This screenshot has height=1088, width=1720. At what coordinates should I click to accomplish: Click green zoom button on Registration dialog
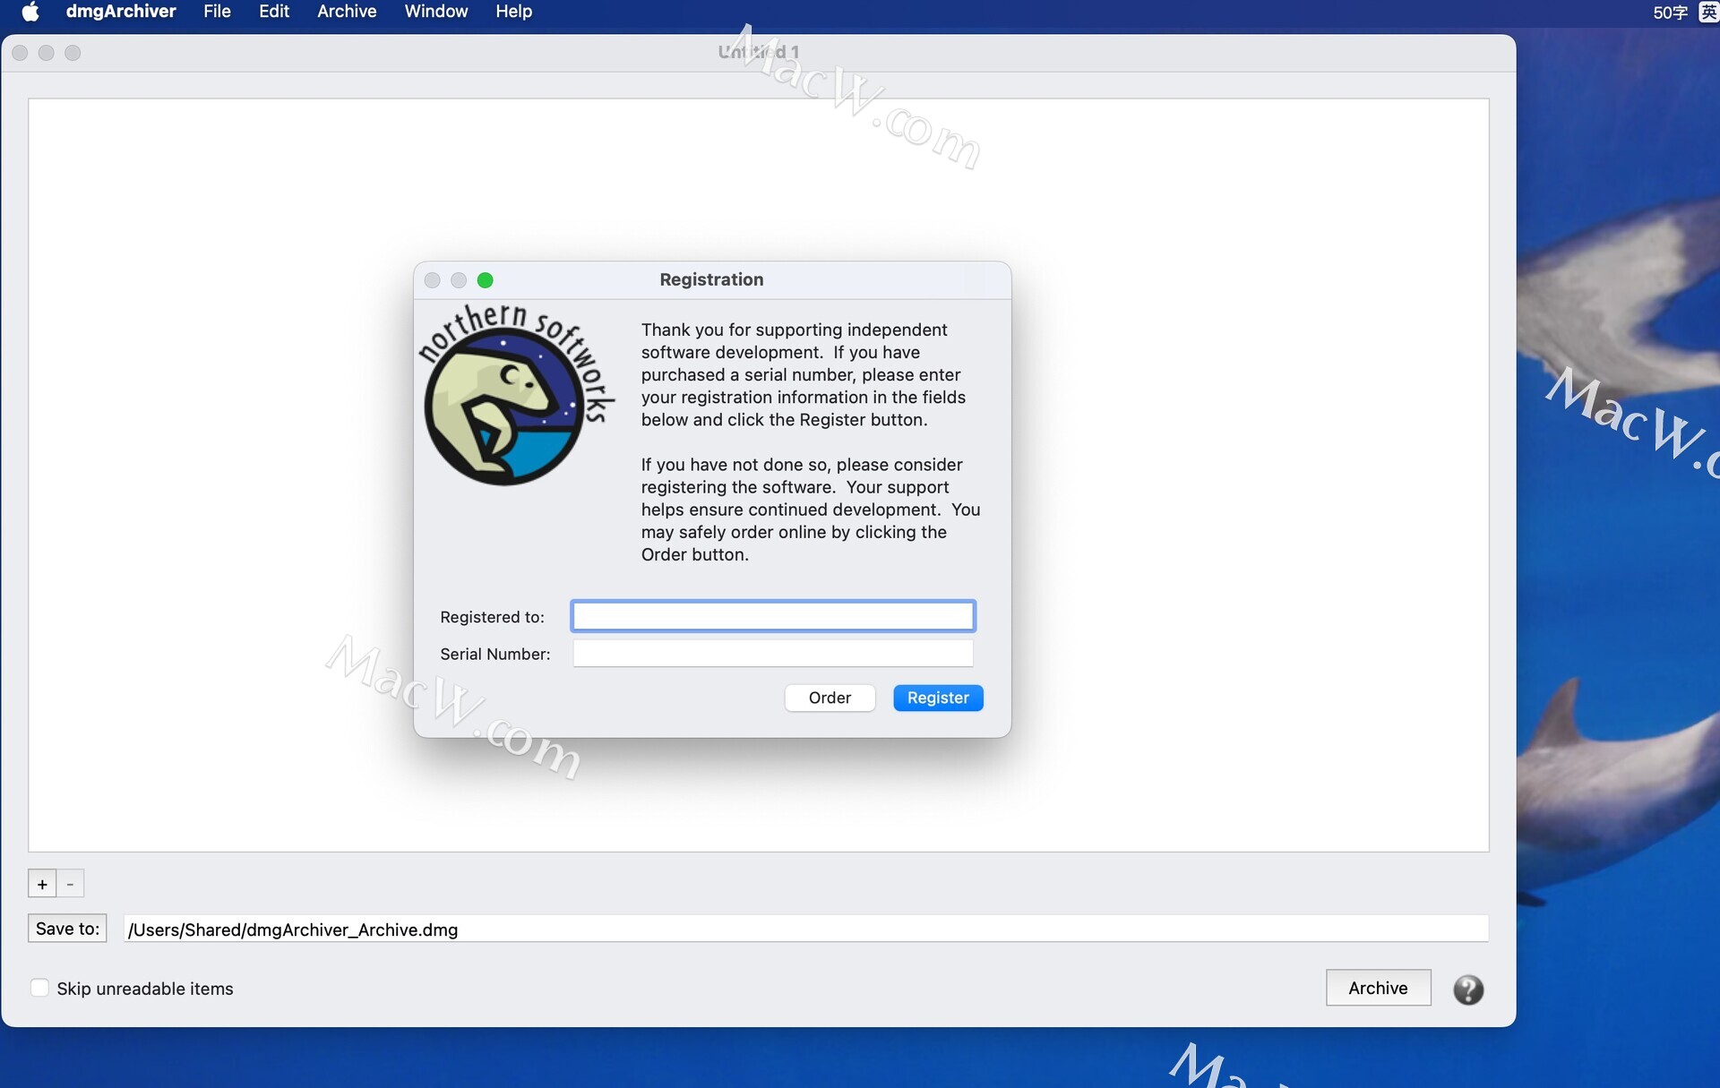485,280
